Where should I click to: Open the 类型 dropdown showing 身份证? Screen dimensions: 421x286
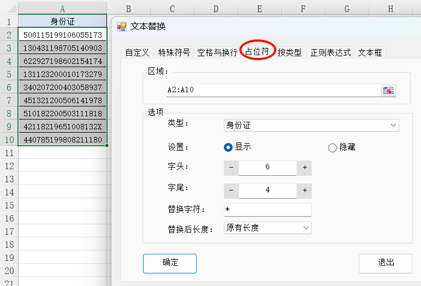point(311,126)
